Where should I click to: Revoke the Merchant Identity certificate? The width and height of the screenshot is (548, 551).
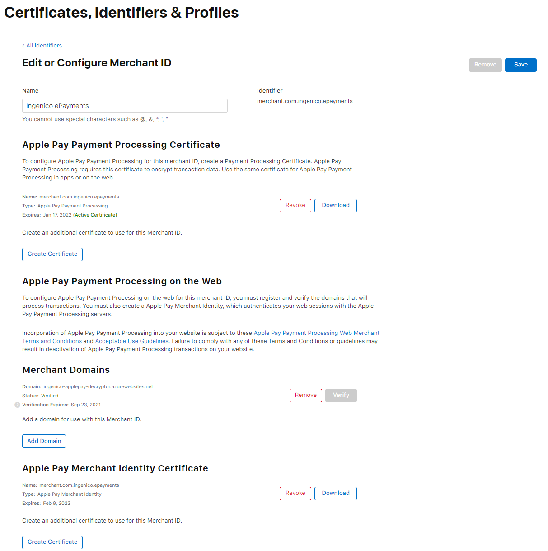pos(295,494)
